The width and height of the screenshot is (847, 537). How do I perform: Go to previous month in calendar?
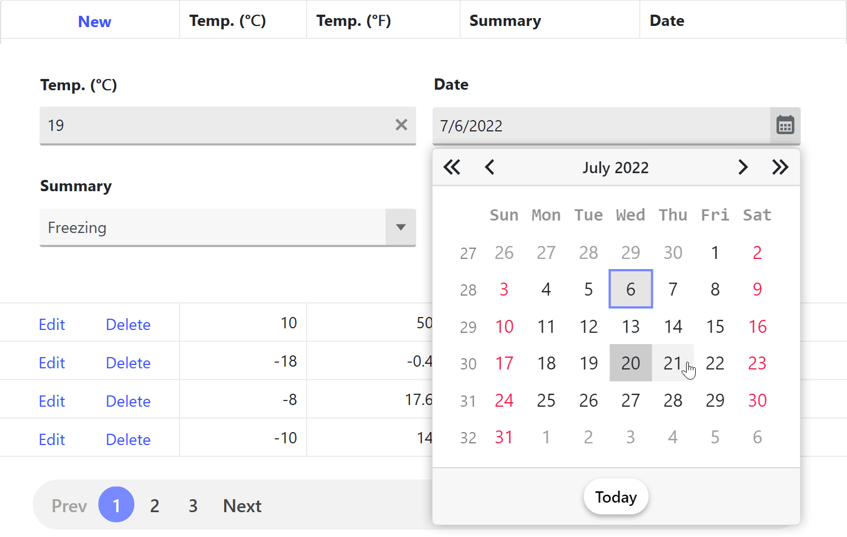click(x=490, y=168)
